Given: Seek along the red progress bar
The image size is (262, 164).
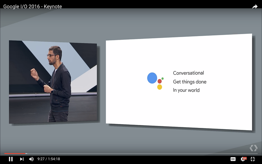Looking at the screenshot, I should pos(131,153).
